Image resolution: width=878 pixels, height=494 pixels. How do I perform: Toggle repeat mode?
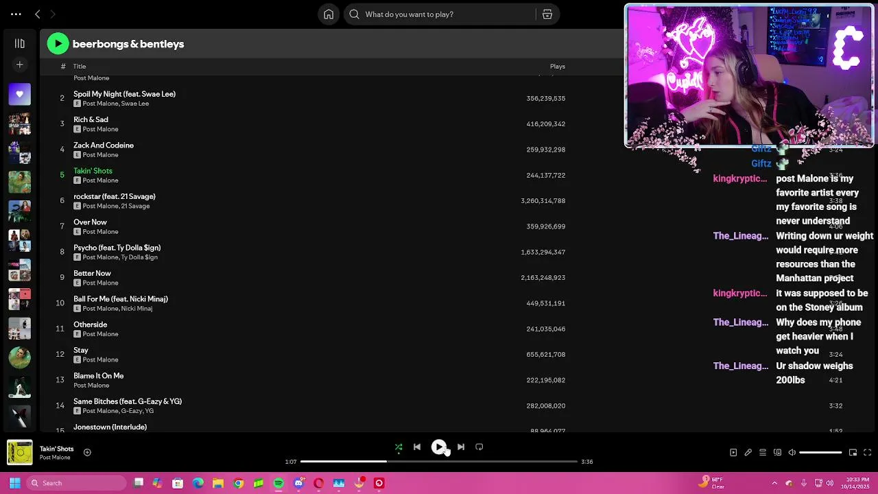[x=479, y=447]
